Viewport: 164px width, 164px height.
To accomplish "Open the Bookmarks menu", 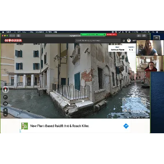I will (39, 32).
